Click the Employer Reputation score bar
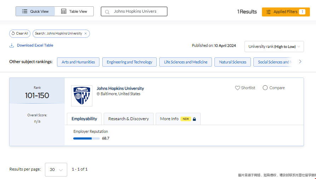 coord(86,138)
